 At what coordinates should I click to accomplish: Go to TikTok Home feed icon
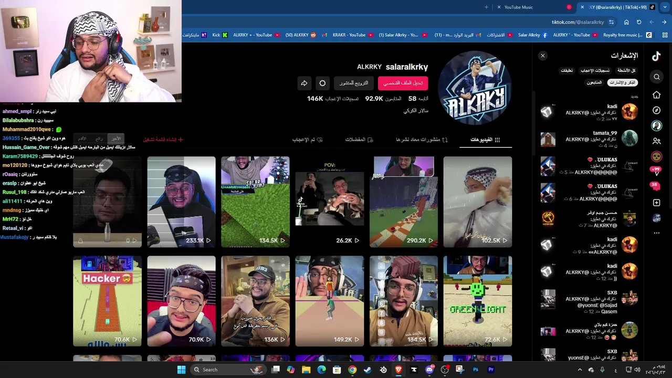pos(656,95)
